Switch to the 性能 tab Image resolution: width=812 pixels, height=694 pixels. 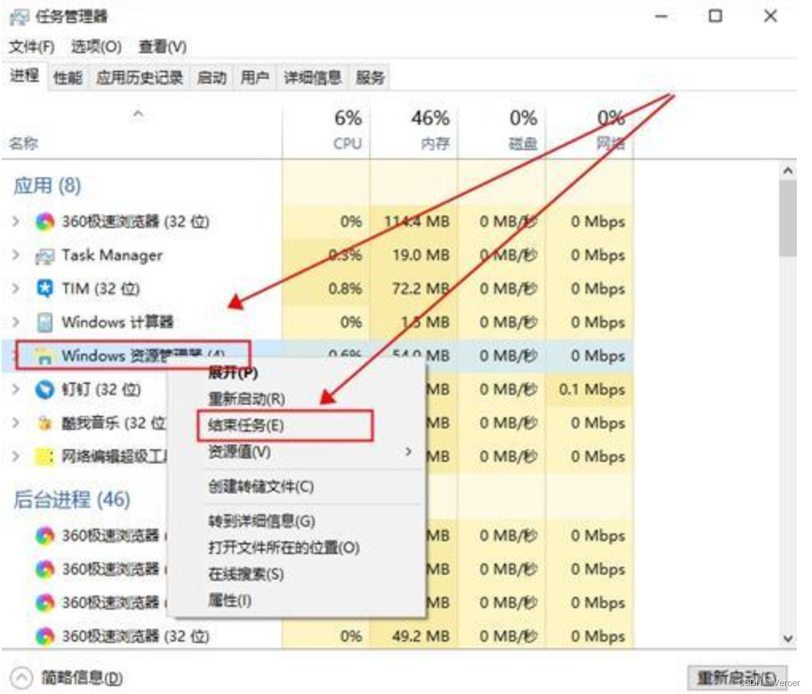pyautogui.click(x=68, y=78)
